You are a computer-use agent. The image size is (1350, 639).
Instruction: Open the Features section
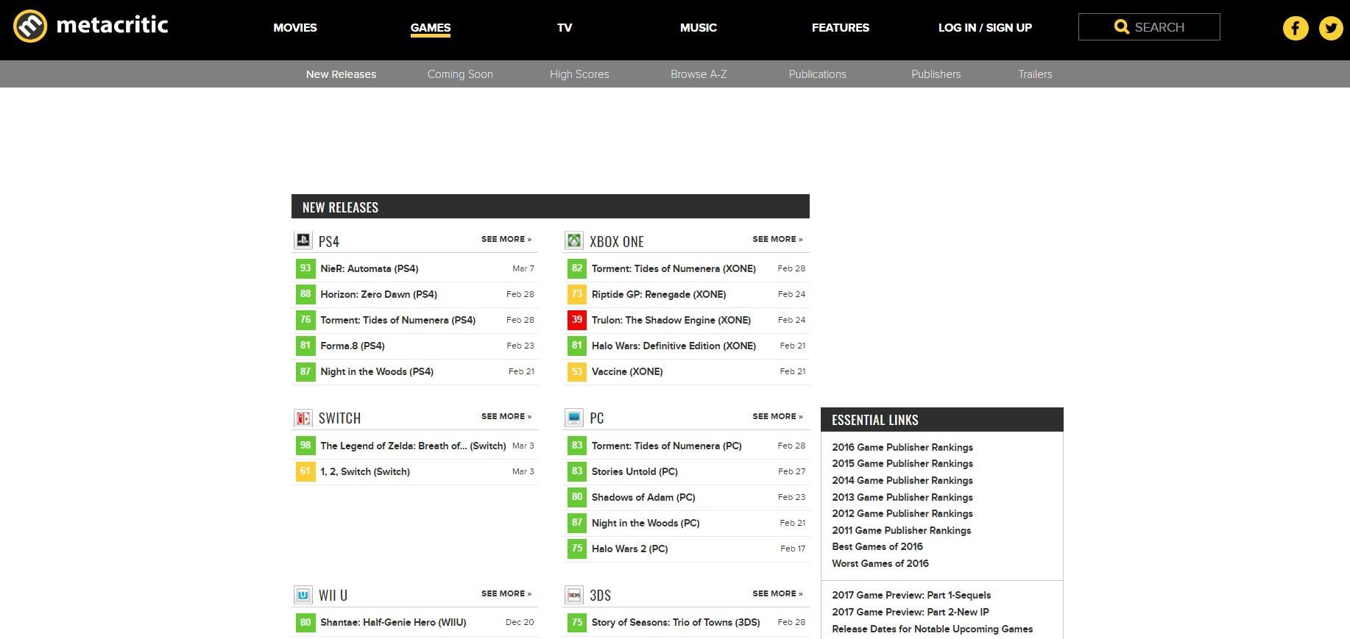(x=841, y=27)
